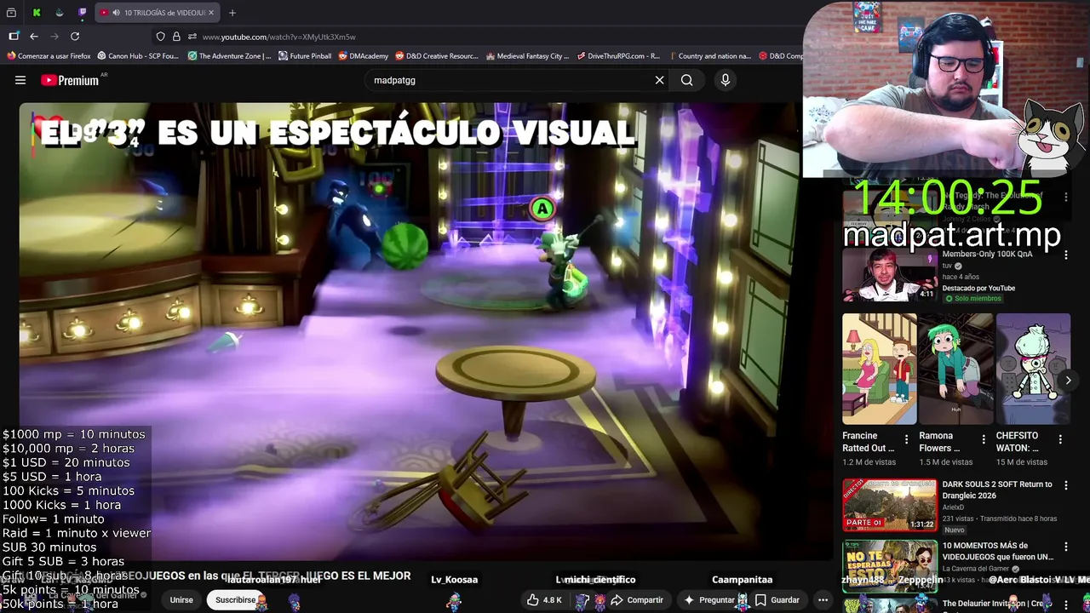The image size is (1090, 613).
Task: Open Future Pinball bookmark
Action: (x=305, y=56)
